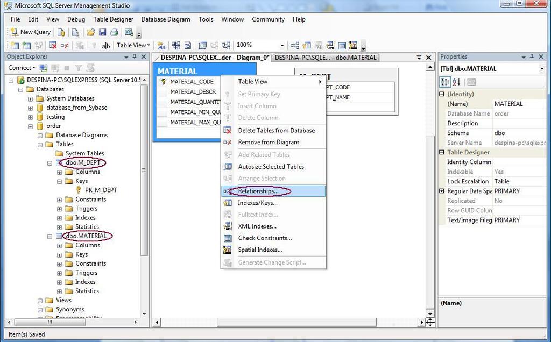Click the Save floppy disk icon

[x=102, y=32]
